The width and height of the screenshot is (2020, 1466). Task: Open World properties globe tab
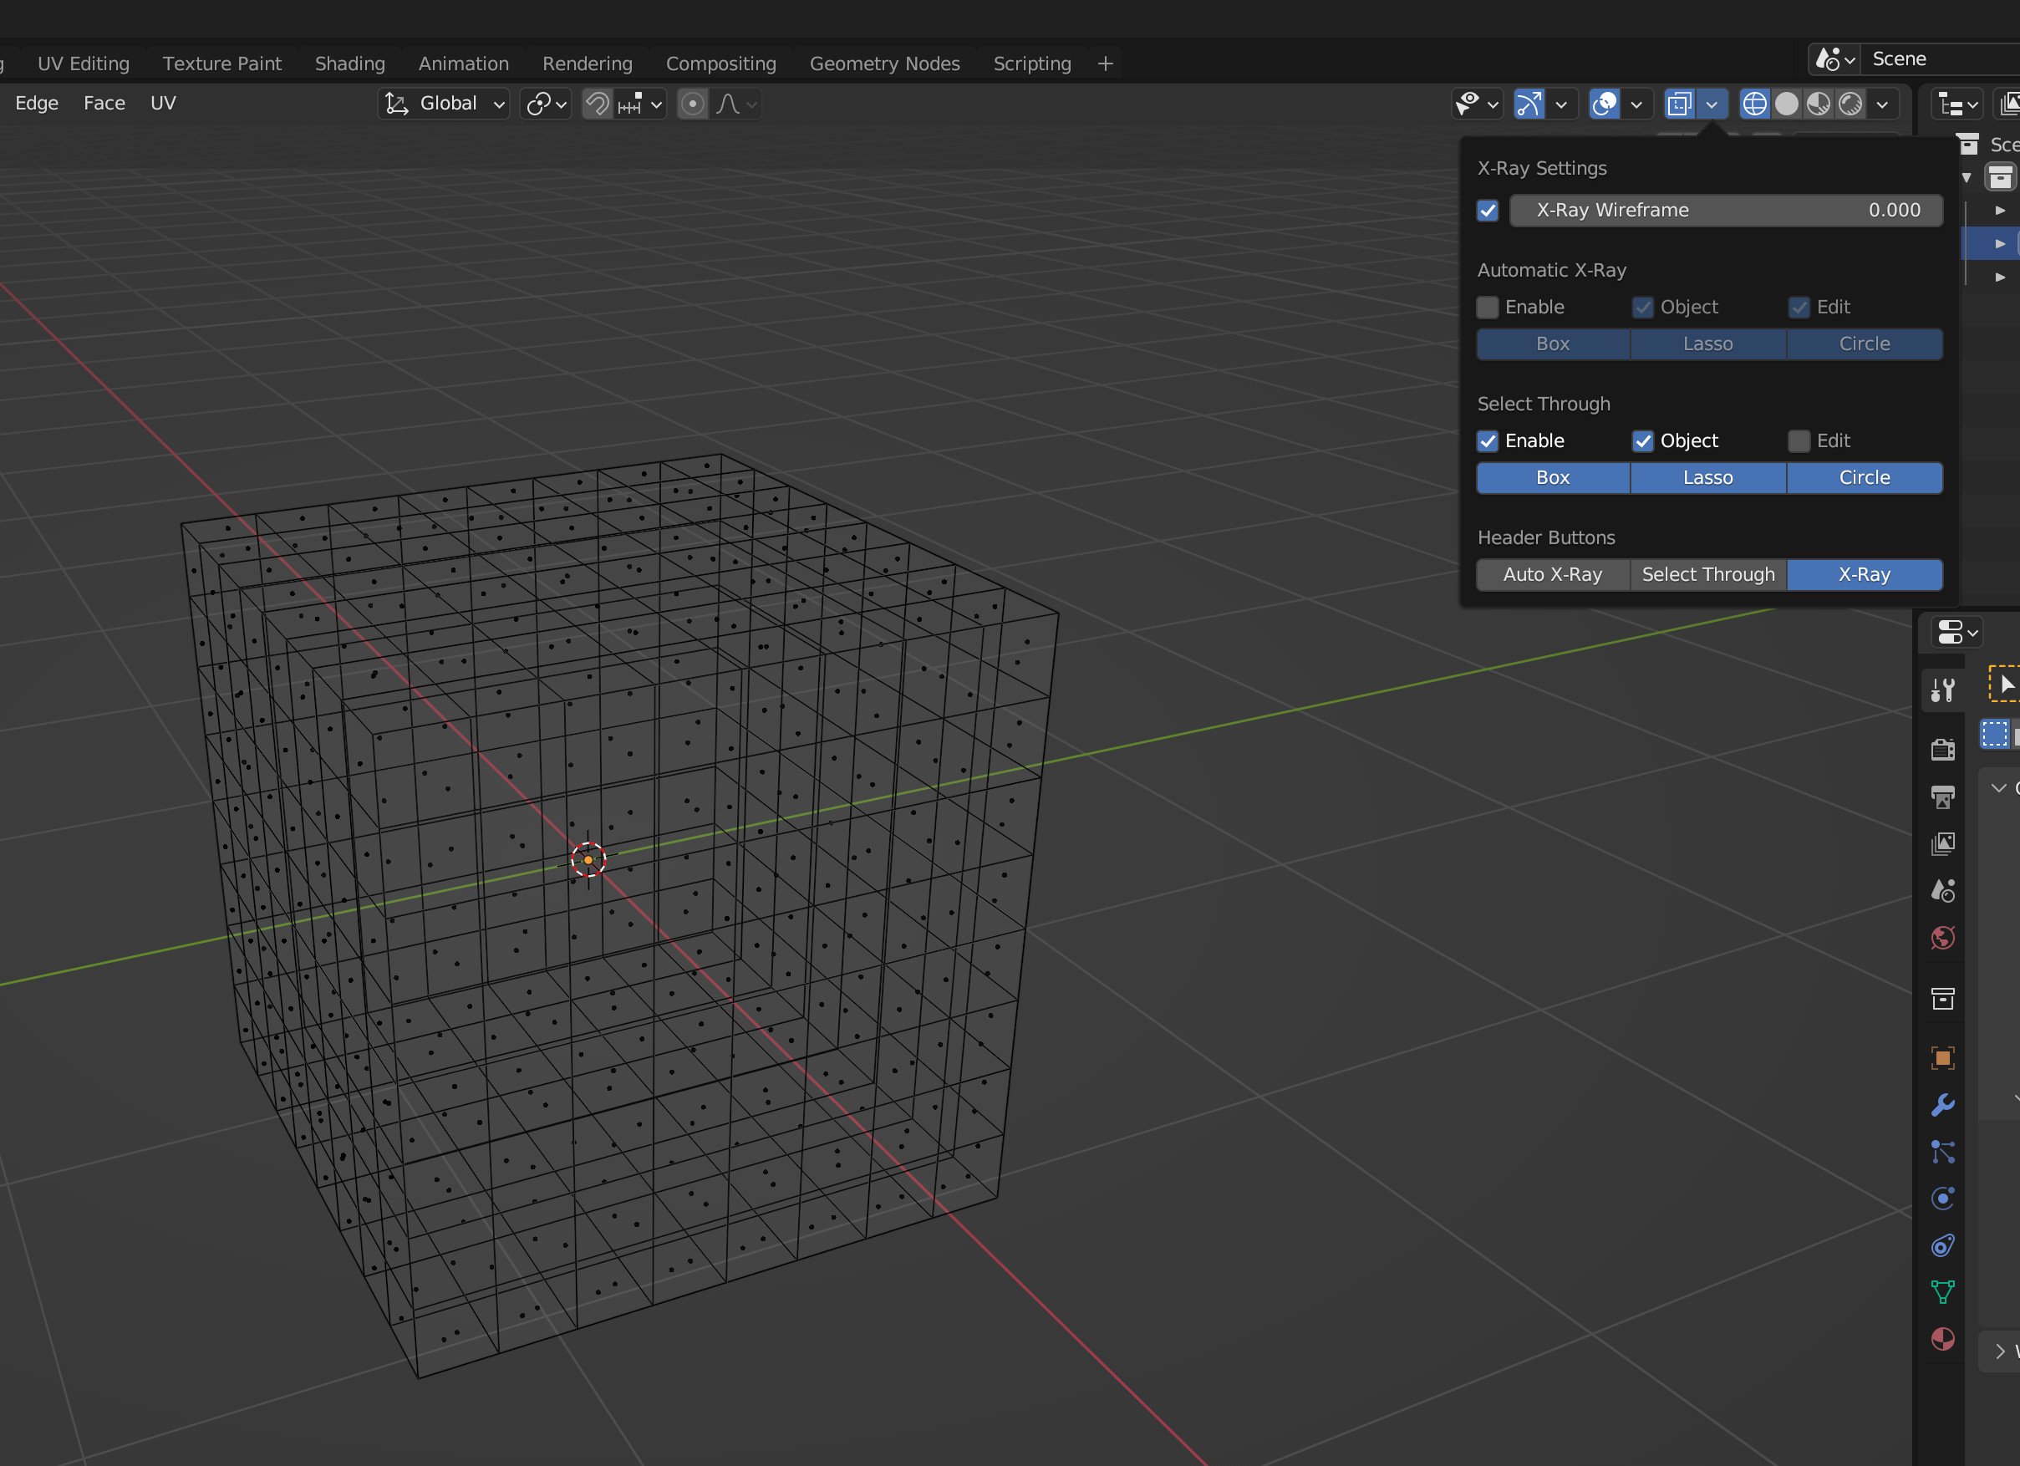(x=1942, y=938)
